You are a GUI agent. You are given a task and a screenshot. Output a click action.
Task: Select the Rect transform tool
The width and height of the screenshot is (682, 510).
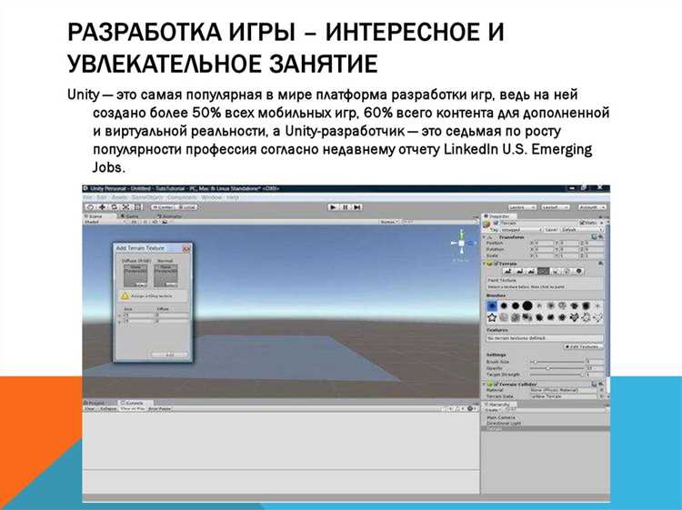[x=137, y=207]
